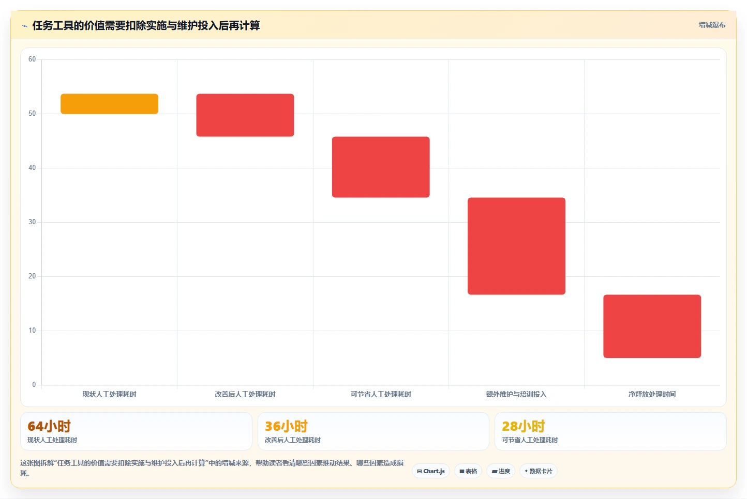Click the red bar above 净释放处理时间
747x499 pixels.
(652, 326)
